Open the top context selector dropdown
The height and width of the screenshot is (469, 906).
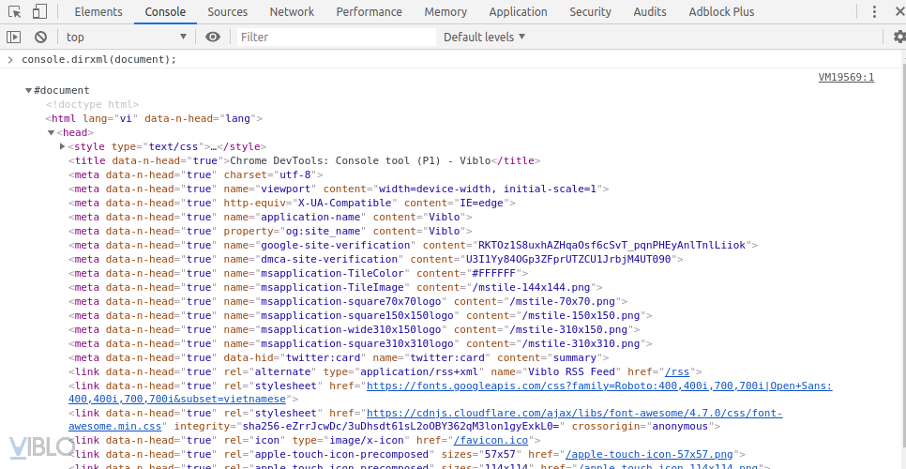coord(127,37)
